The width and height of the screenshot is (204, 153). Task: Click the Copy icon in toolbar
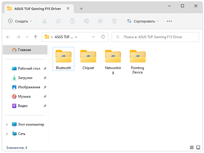(58, 21)
